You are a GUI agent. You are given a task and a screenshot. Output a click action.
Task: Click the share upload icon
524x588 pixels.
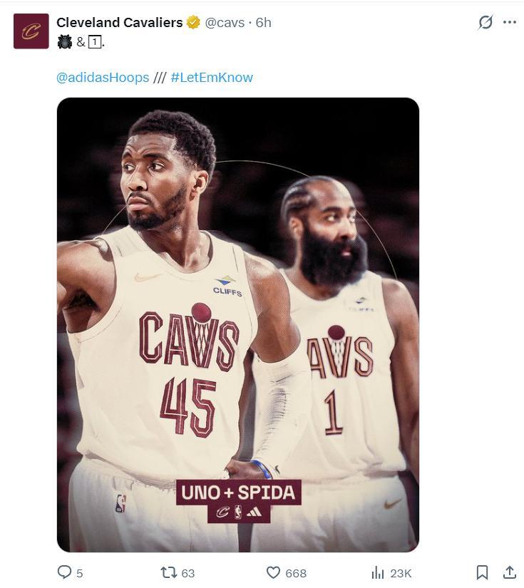tap(509, 572)
